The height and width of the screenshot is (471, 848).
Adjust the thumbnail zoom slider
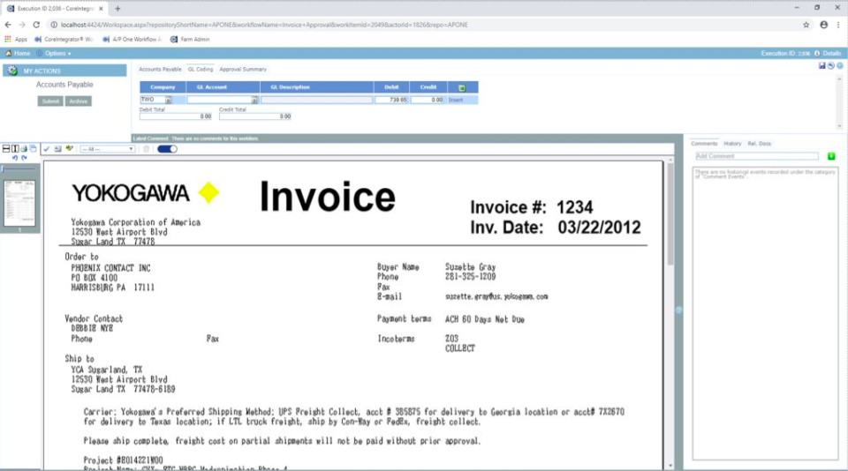[x=19, y=169]
